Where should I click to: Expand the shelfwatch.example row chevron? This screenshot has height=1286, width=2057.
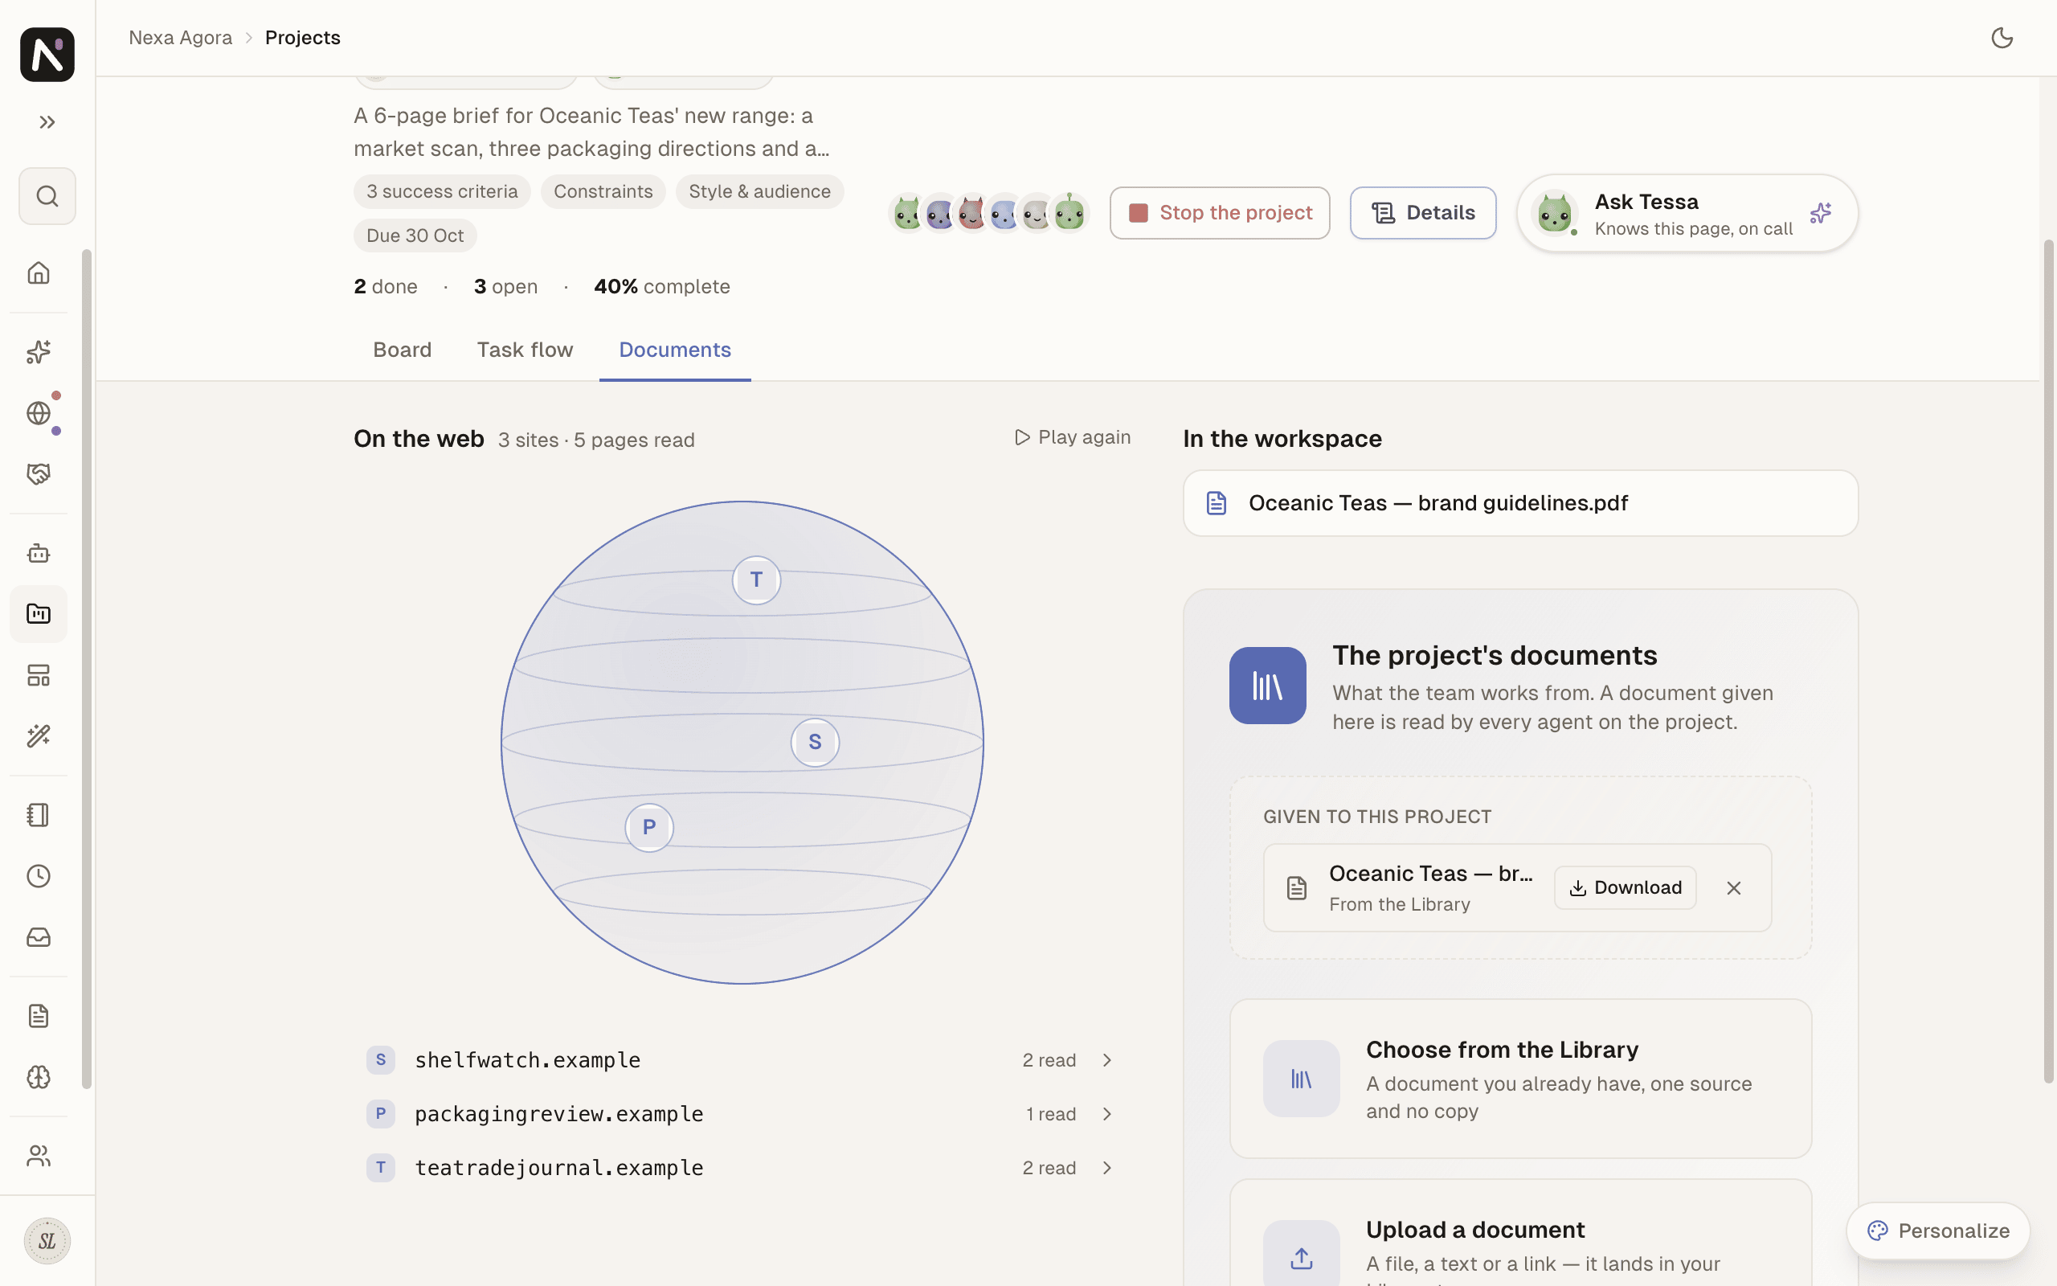1106,1060
